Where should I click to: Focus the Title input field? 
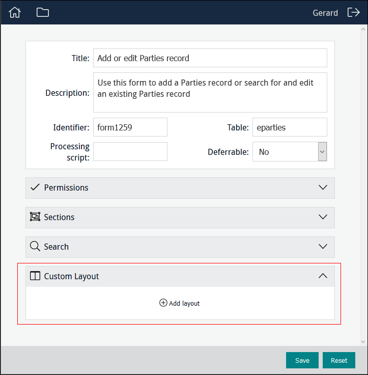pyautogui.click(x=210, y=58)
